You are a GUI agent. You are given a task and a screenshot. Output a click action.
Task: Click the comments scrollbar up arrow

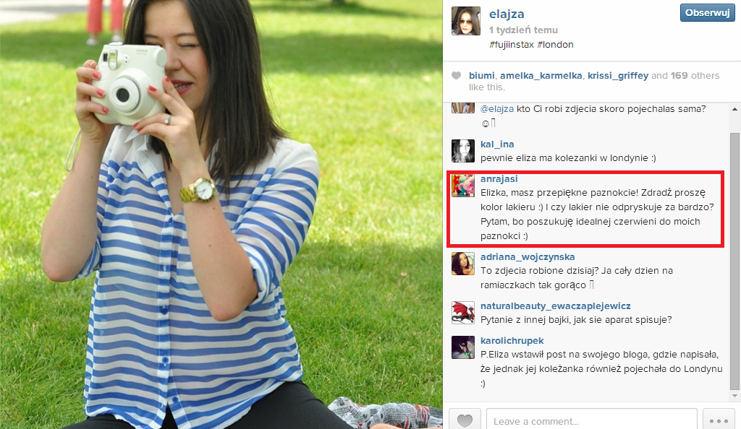coord(734,109)
